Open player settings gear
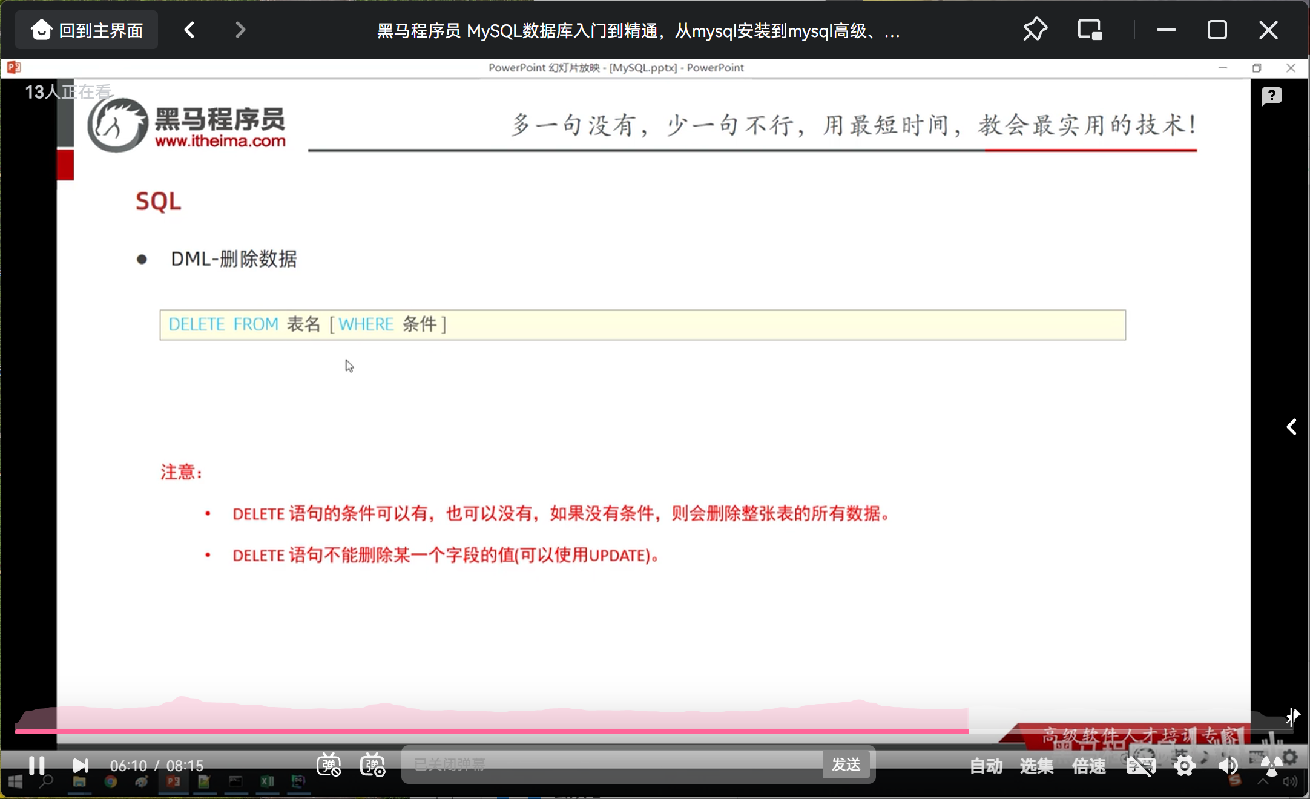Image resolution: width=1310 pixels, height=799 pixels. 1184,766
